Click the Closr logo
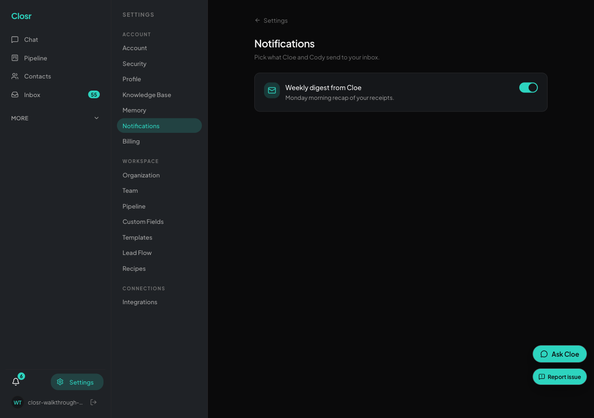Screen dimensions: 594x418 pos(21,16)
